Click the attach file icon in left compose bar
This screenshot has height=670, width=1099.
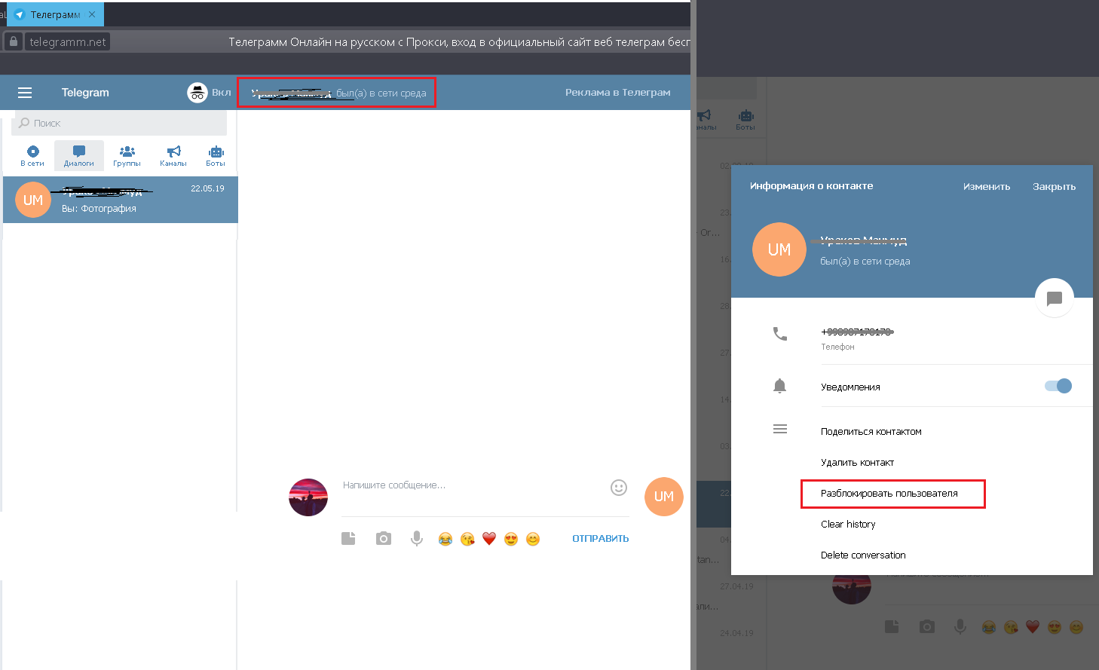(x=348, y=538)
